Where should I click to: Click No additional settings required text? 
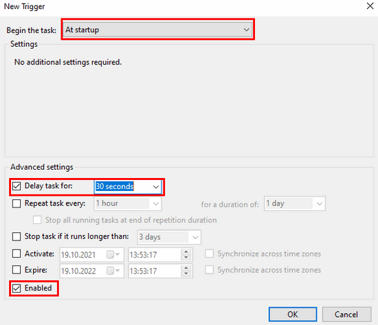click(68, 63)
